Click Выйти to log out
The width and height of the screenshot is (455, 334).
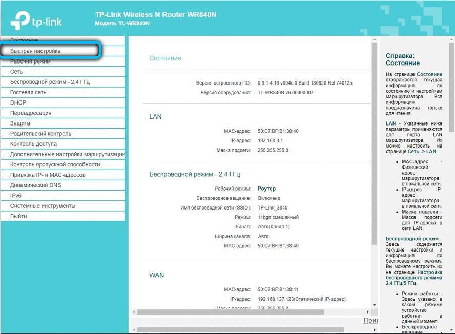(18, 216)
